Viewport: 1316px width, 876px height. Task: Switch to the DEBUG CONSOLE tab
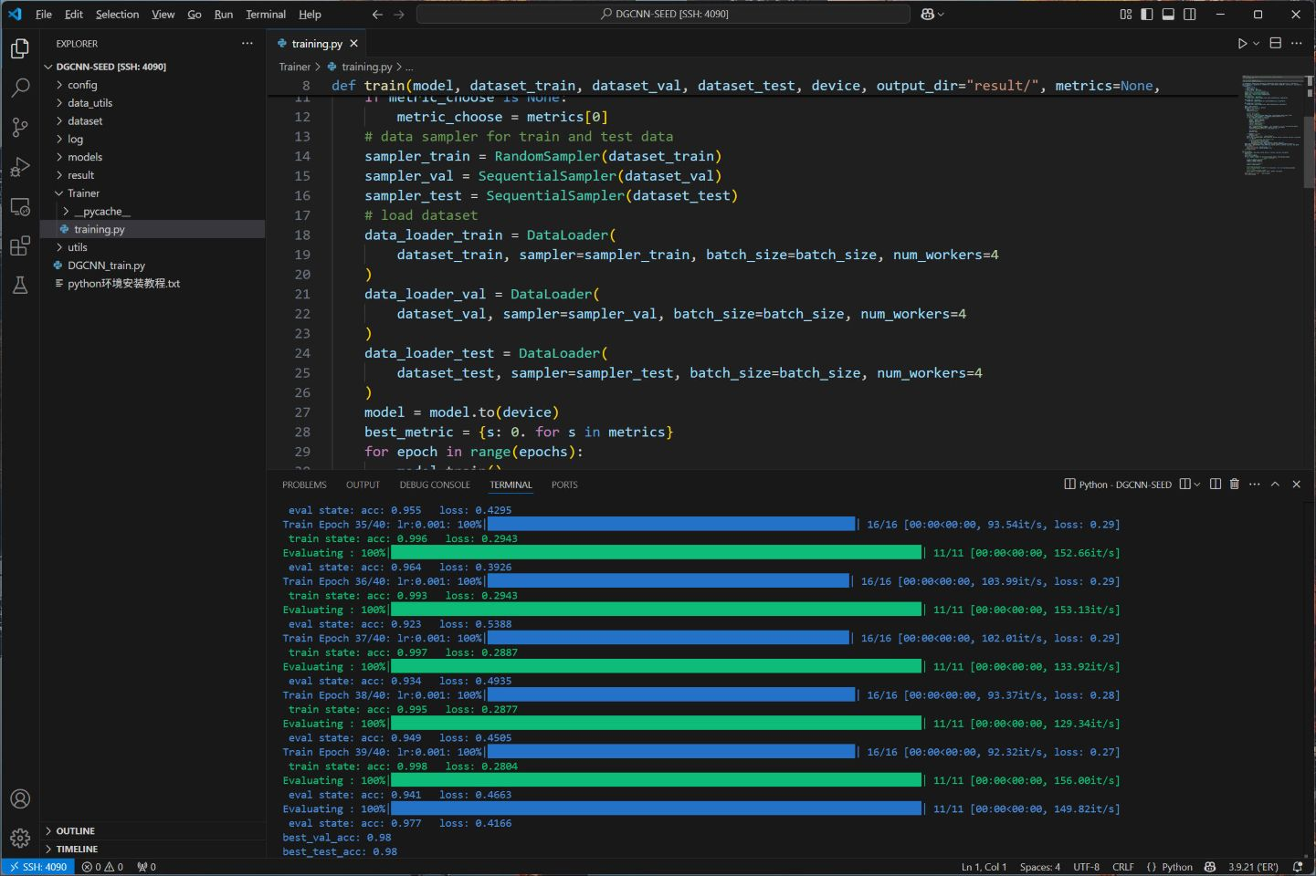click(435, 485)
